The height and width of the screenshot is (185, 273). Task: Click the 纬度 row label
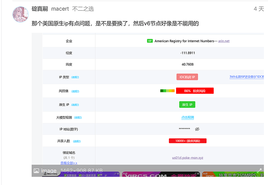[x=69, y=64]
